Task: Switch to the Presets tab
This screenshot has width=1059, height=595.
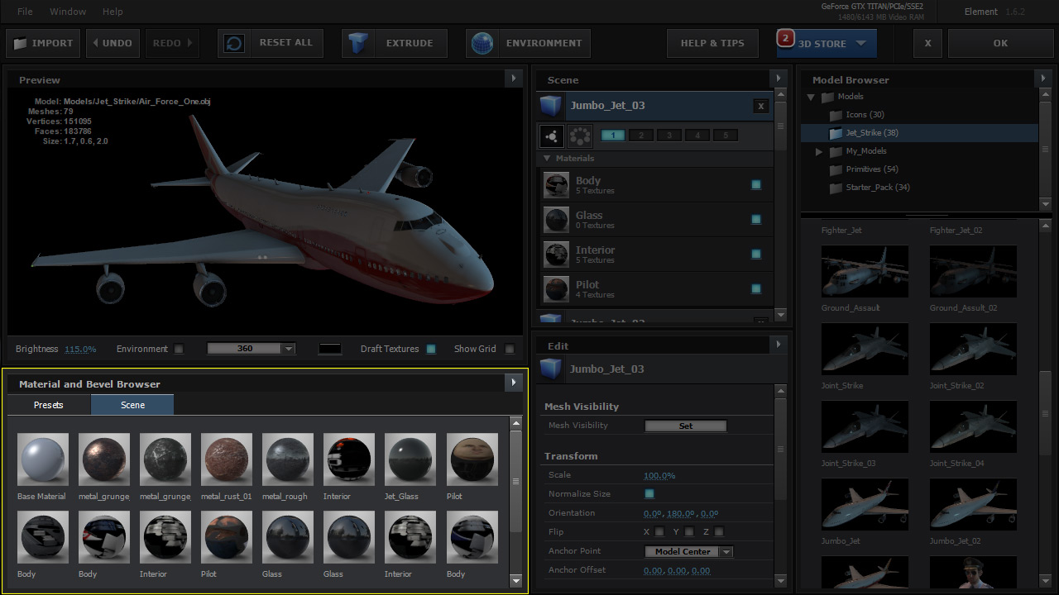Action: tap(49, 405)
